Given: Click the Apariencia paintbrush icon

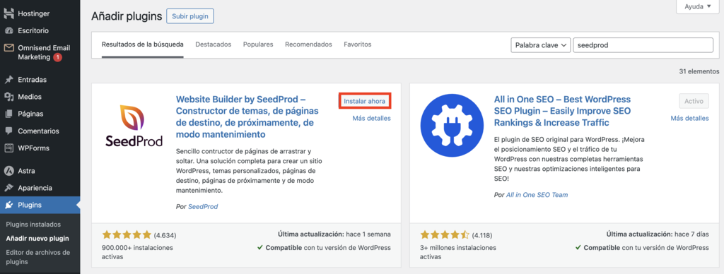Looking at the screenshot, I should [8, 189].
